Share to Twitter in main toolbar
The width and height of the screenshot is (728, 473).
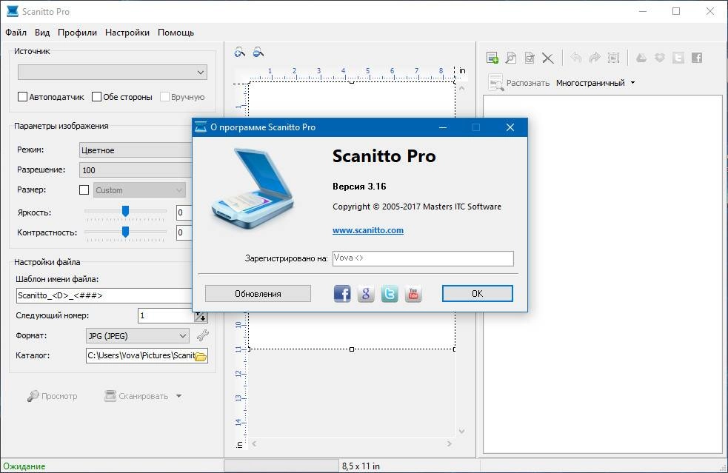tap(678, 58)
